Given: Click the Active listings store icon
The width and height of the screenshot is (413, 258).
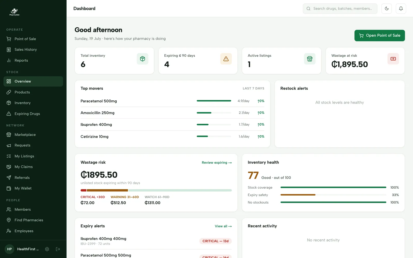Looking at the screenshot, I should pos(310,59).
